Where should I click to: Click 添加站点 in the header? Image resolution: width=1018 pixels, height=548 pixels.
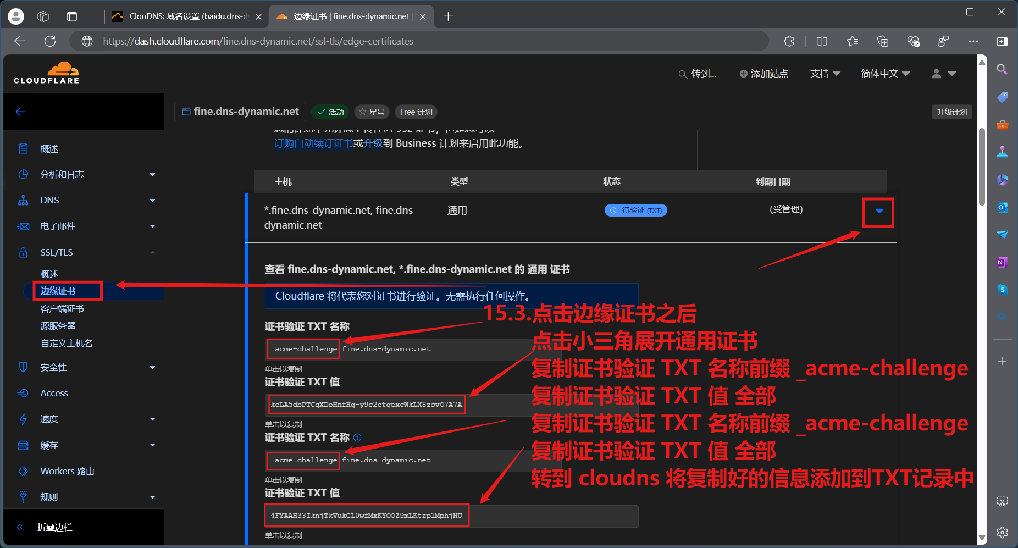click(x=763, y=74)
